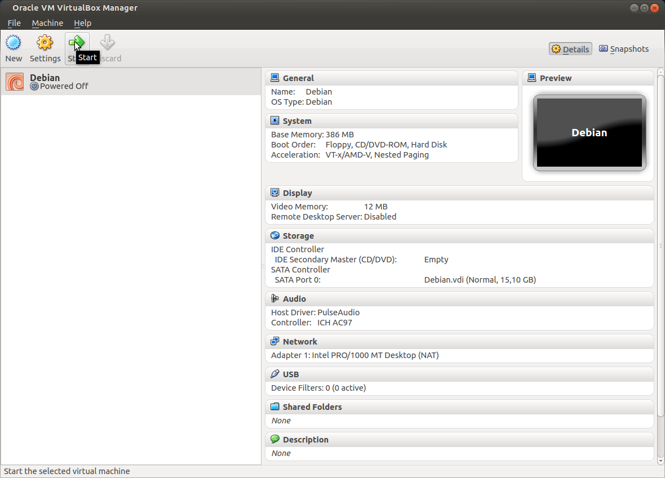Click the Display section header link
Screen dimensions: 665x478
click(x=297, y=193)
